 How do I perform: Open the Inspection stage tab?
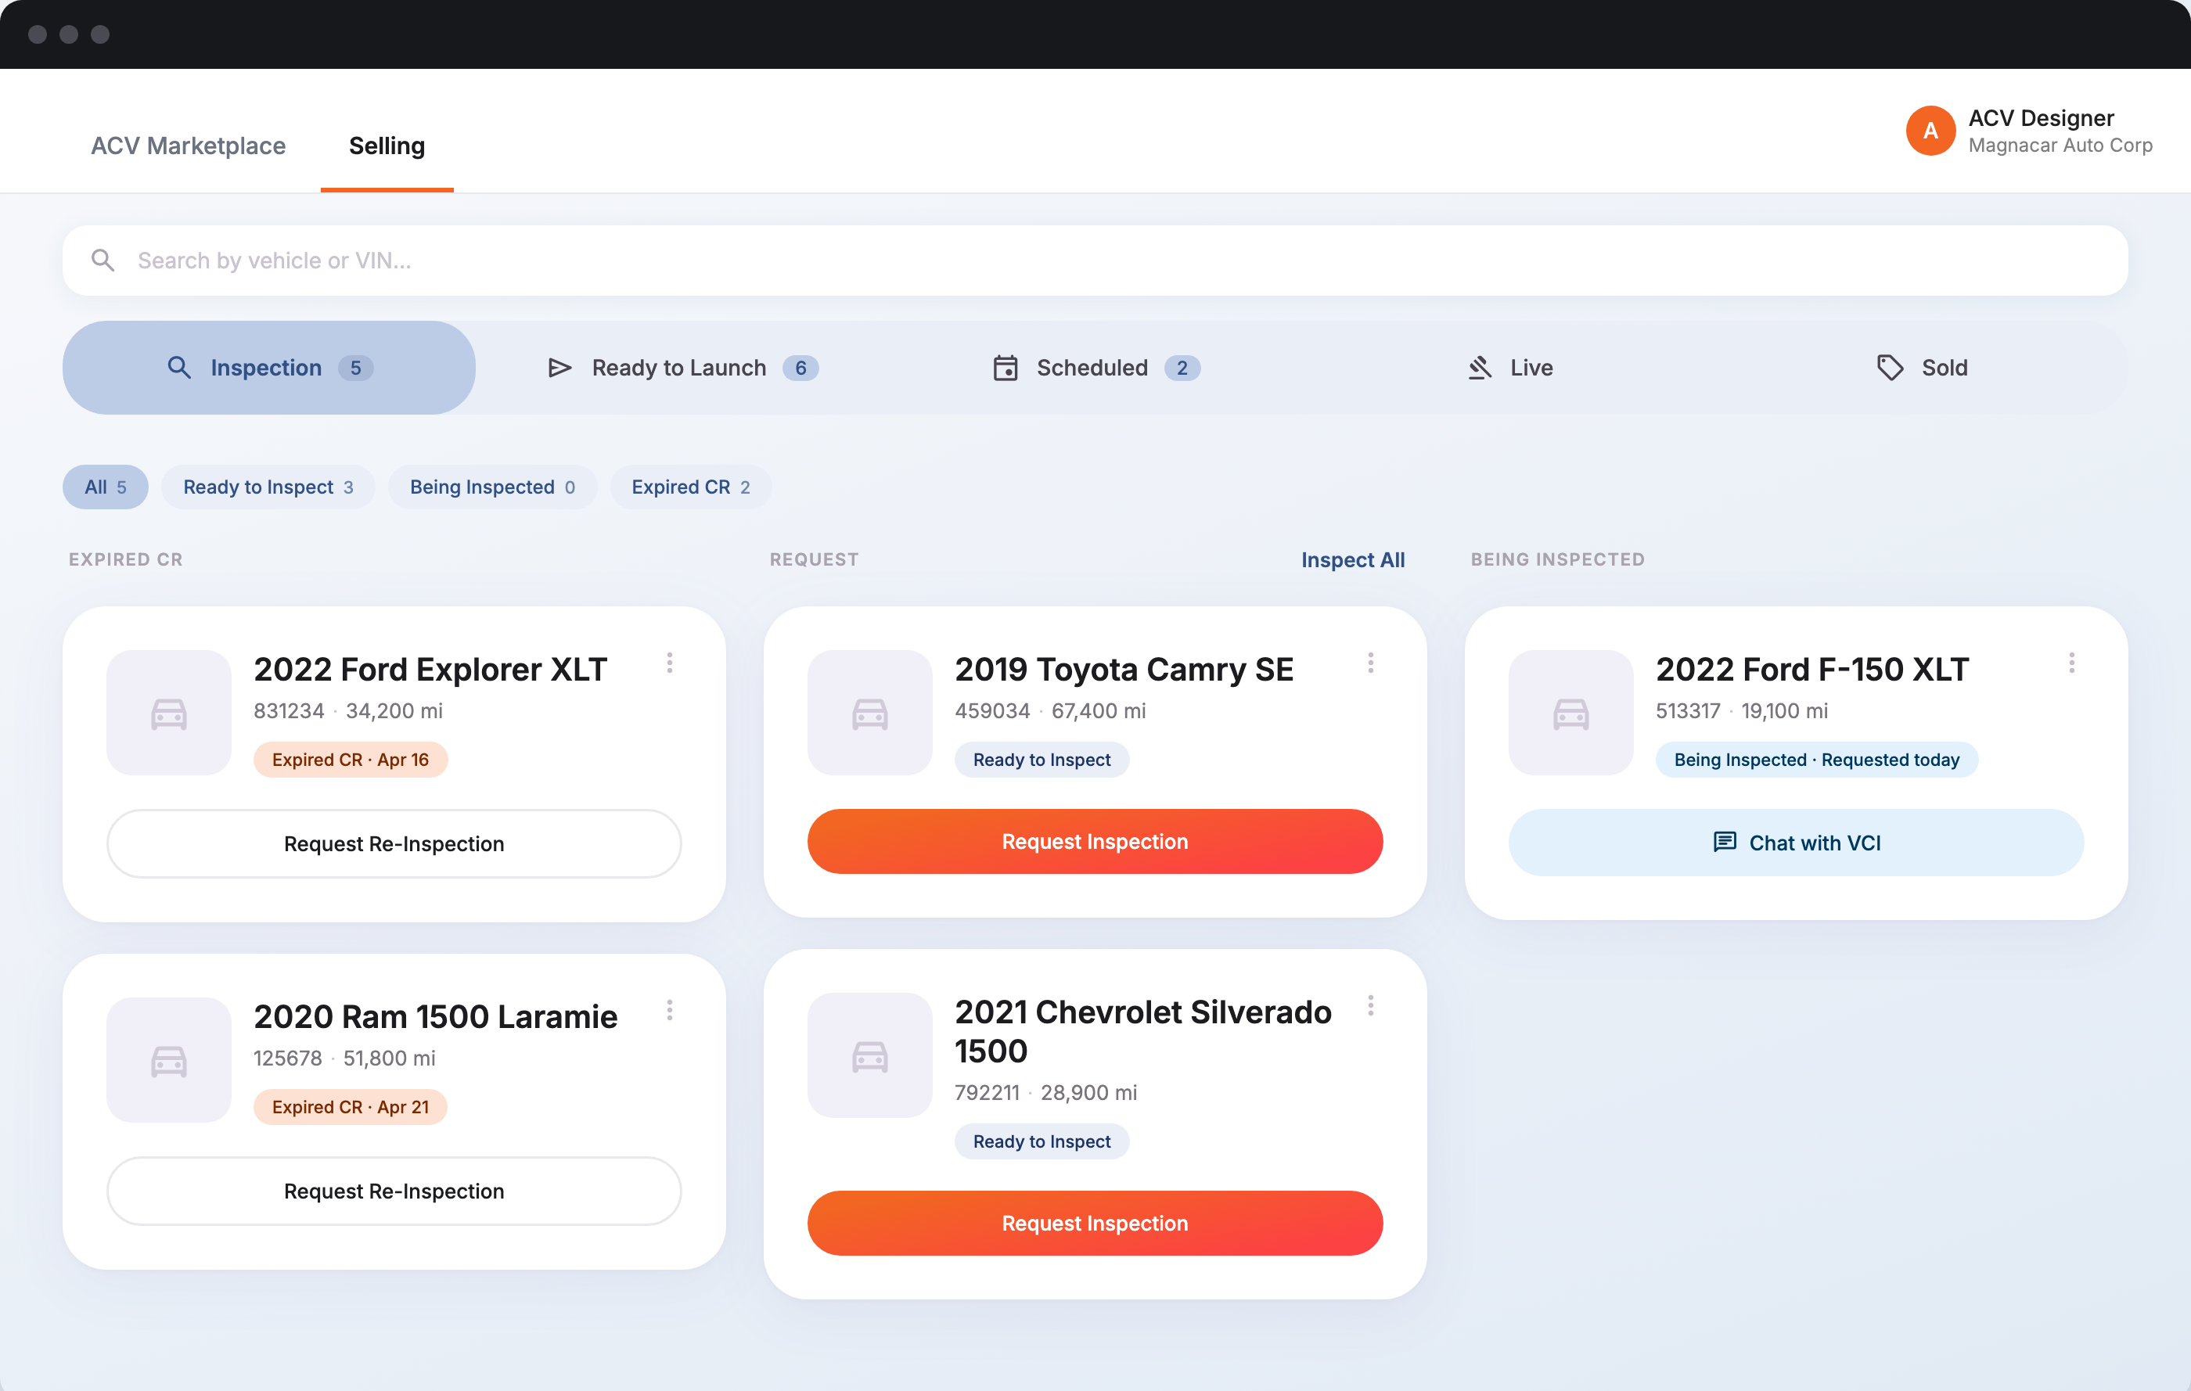pyautogui.click(x=269, y=368)
